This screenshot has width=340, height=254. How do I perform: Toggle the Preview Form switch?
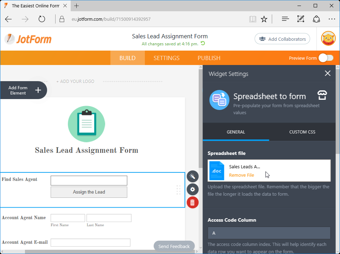point(326,58)
